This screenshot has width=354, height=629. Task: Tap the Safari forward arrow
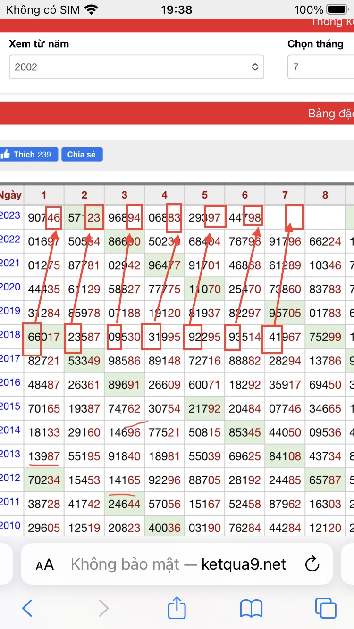[x=103, y=608]
